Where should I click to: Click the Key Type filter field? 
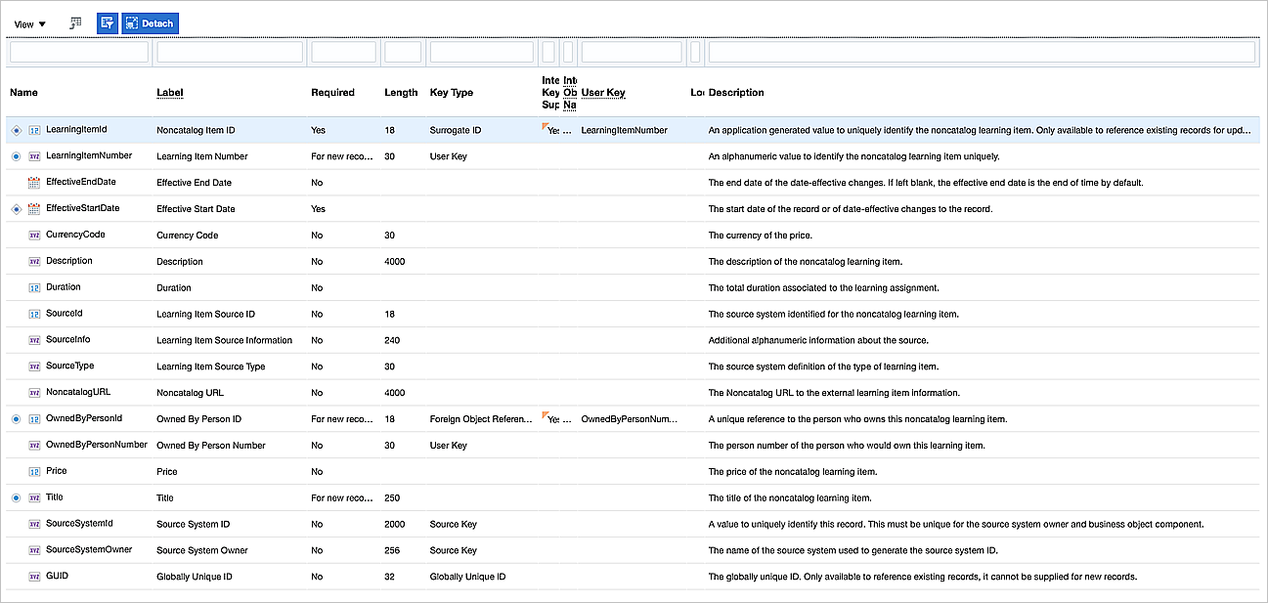(x=481, y=52)
